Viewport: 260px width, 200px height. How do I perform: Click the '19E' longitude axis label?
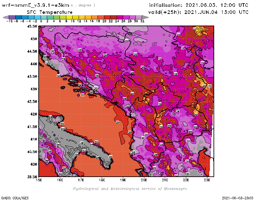(x=123, y=180)
